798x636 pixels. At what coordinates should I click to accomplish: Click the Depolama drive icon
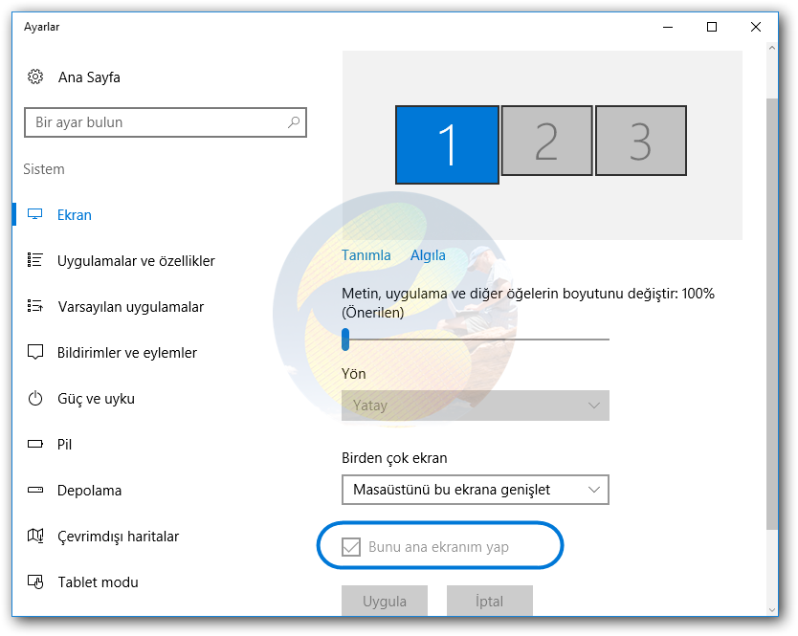(x=35, y=490)
